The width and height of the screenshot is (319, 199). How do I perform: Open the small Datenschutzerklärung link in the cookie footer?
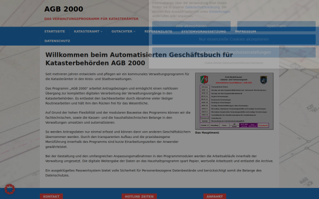point(236,63)
